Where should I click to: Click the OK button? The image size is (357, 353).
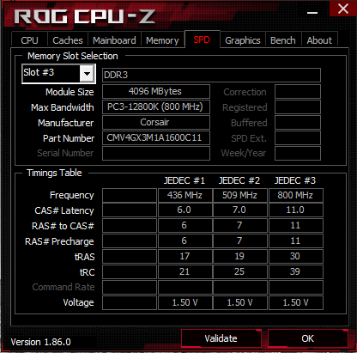click(308, 338)
